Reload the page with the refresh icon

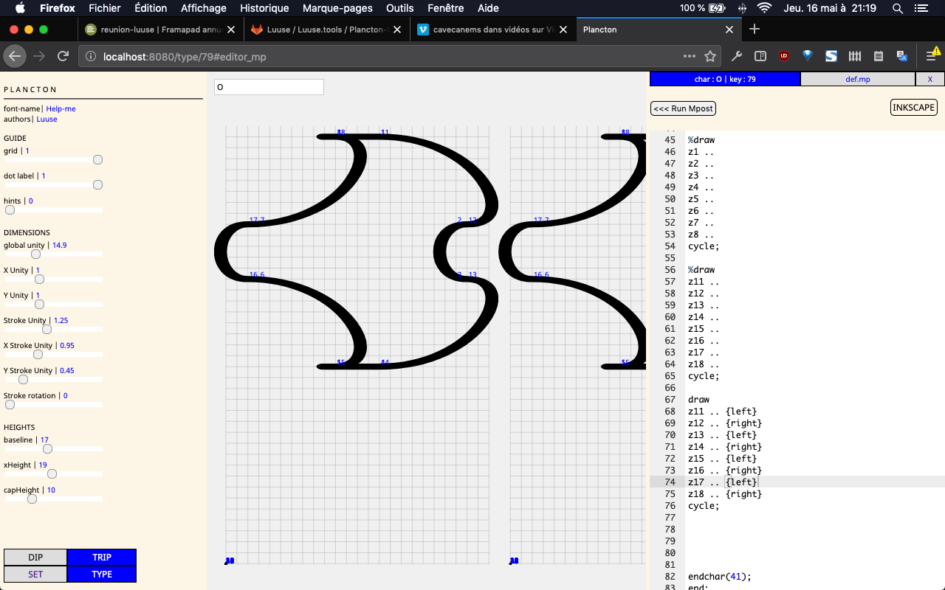pos(63,56)
